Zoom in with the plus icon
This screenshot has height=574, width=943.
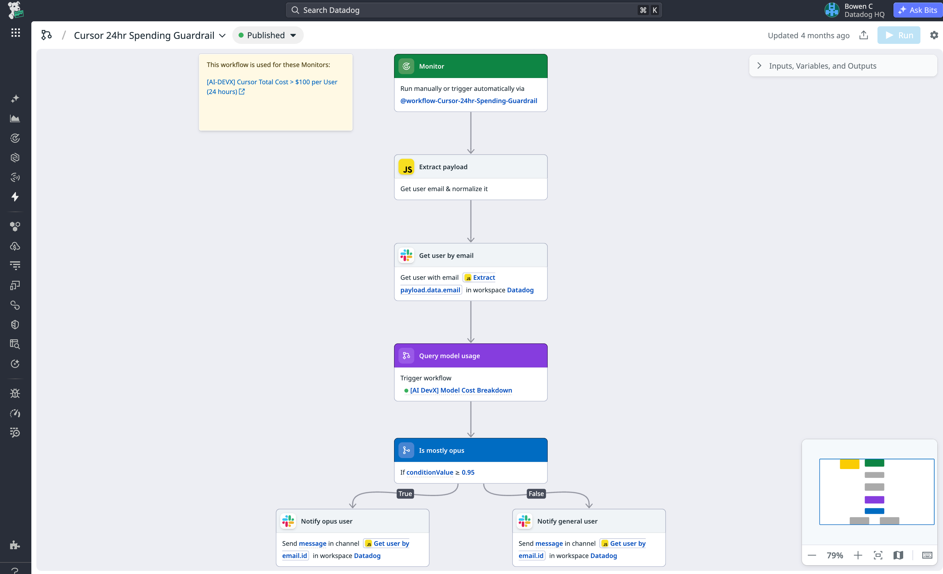pyautogui.click(x=858, y=555)
